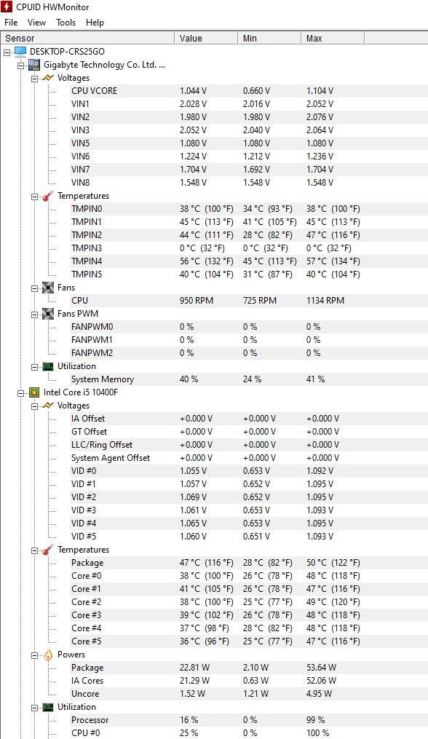Click the Max column header
The height and width of the screenshot is (739, 428).
pos(333,38)
